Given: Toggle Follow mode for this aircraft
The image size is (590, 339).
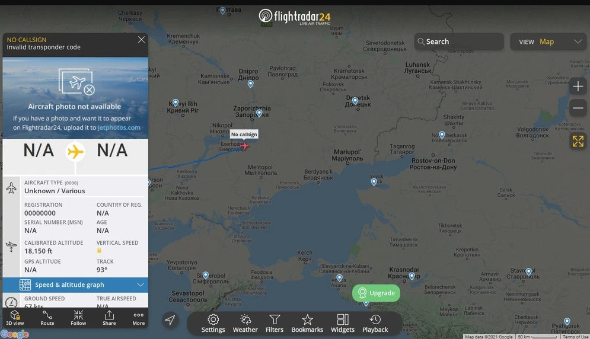Looking at the screenshot, I should 78,318.
